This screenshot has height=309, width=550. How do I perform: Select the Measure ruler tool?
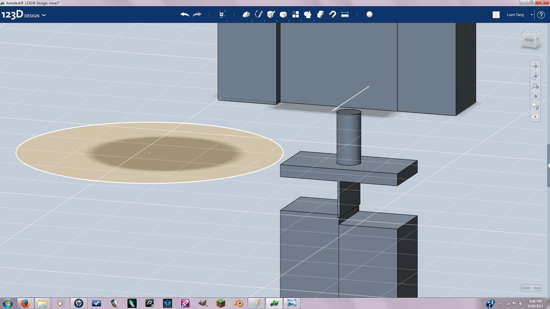[345, 14]
